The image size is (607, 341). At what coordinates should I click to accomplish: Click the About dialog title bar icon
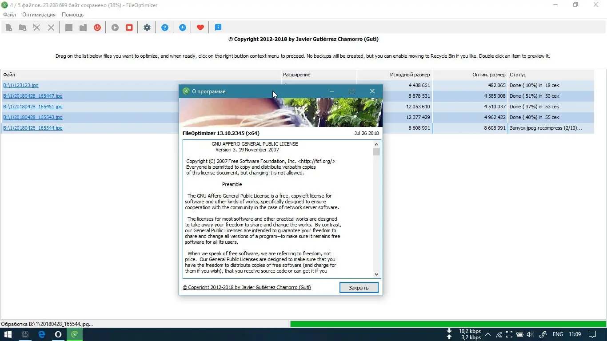pyautogui.click(x=186, y=91)
